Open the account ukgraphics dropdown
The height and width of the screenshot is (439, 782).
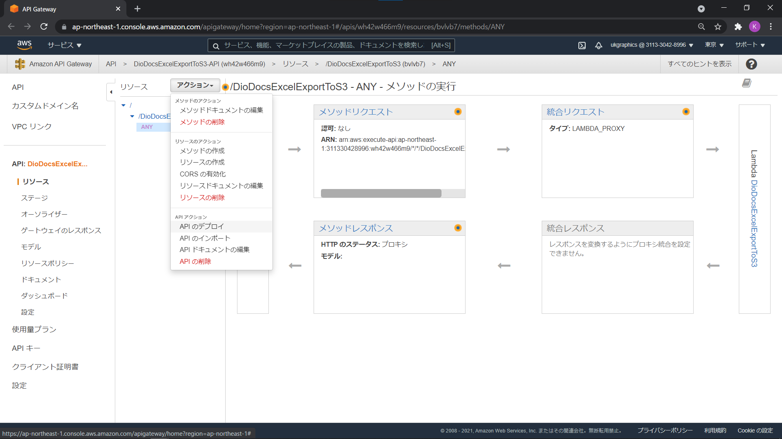click(652, 45)
